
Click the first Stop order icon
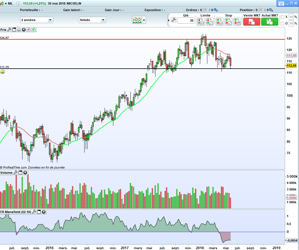pyautogui.click(x=220, y=22)
